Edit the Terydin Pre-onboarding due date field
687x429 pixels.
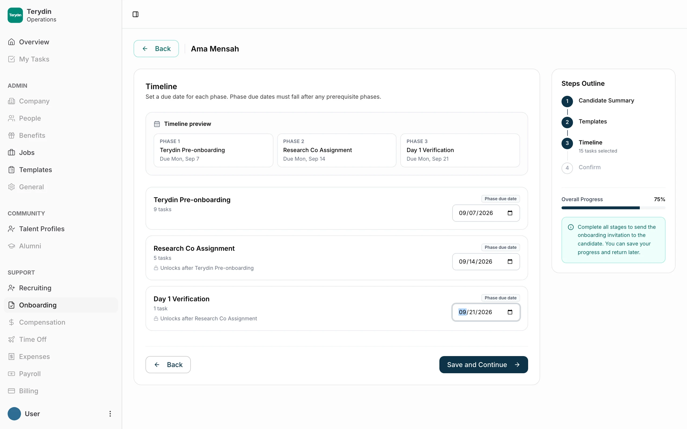(486, 213)
